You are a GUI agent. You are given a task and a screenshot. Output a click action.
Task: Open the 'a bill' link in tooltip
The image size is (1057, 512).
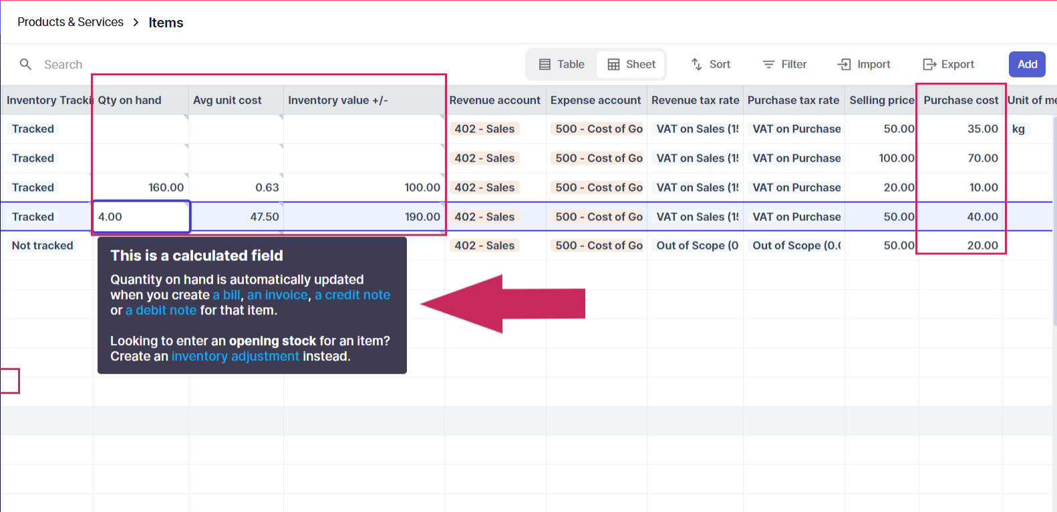coord(226,295)
